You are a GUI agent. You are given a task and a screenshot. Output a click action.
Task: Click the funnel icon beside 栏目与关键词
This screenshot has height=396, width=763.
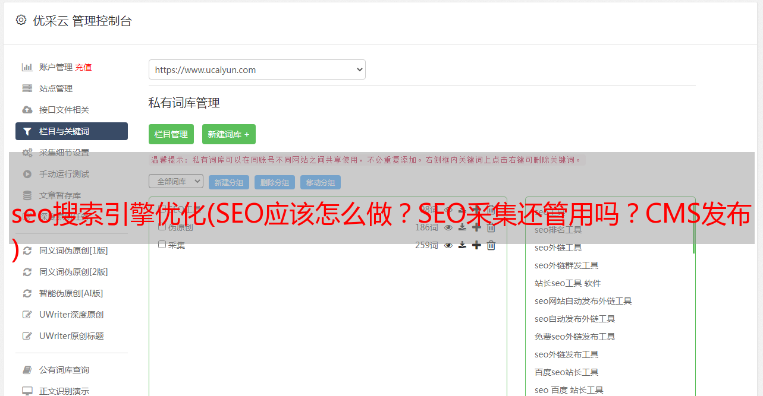(x=27, y=131)
